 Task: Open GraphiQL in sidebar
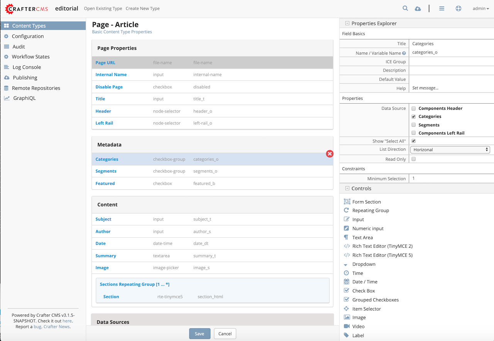pyautogui.click(x=24, y=98)
